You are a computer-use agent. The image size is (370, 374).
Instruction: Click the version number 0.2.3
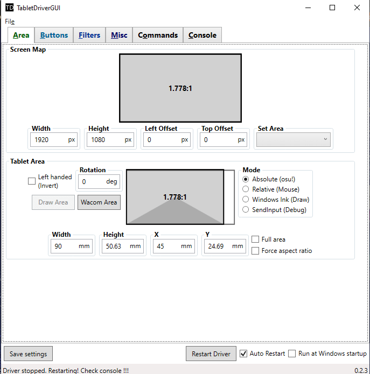tap(361, 370)
